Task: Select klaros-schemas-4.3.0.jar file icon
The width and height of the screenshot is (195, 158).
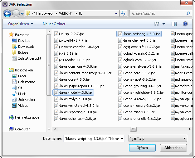Action: pos(56,119)
